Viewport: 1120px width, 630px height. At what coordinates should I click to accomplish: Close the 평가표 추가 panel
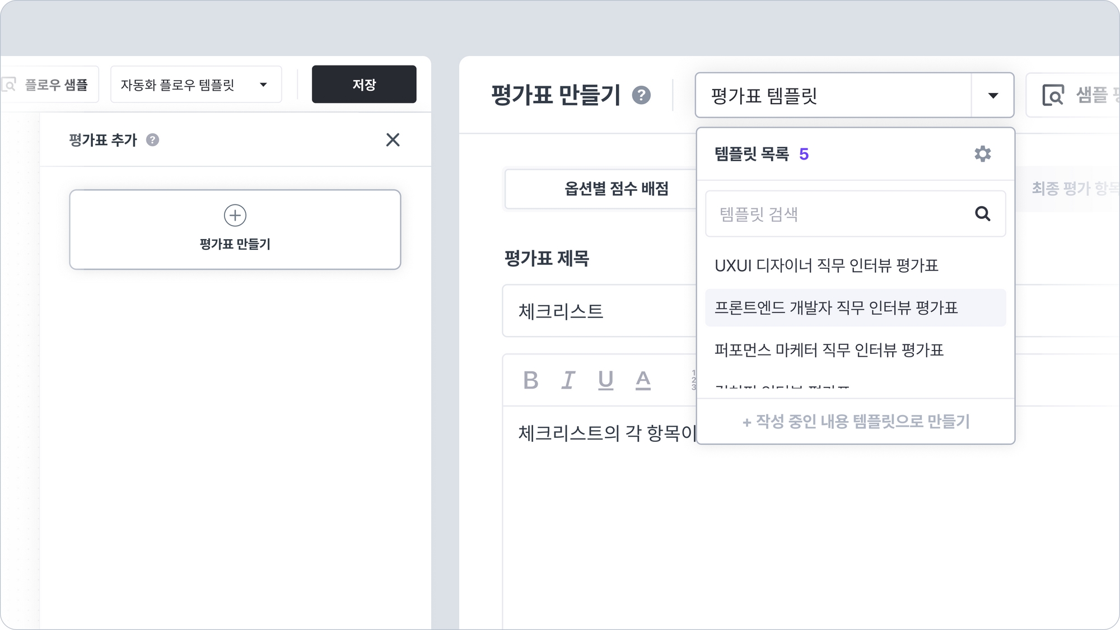[393, 140]
